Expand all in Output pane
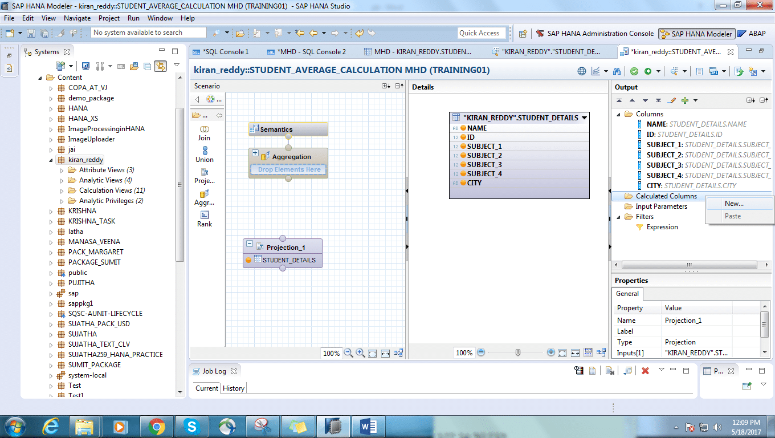The image size is (775, 438). point(750,100)
